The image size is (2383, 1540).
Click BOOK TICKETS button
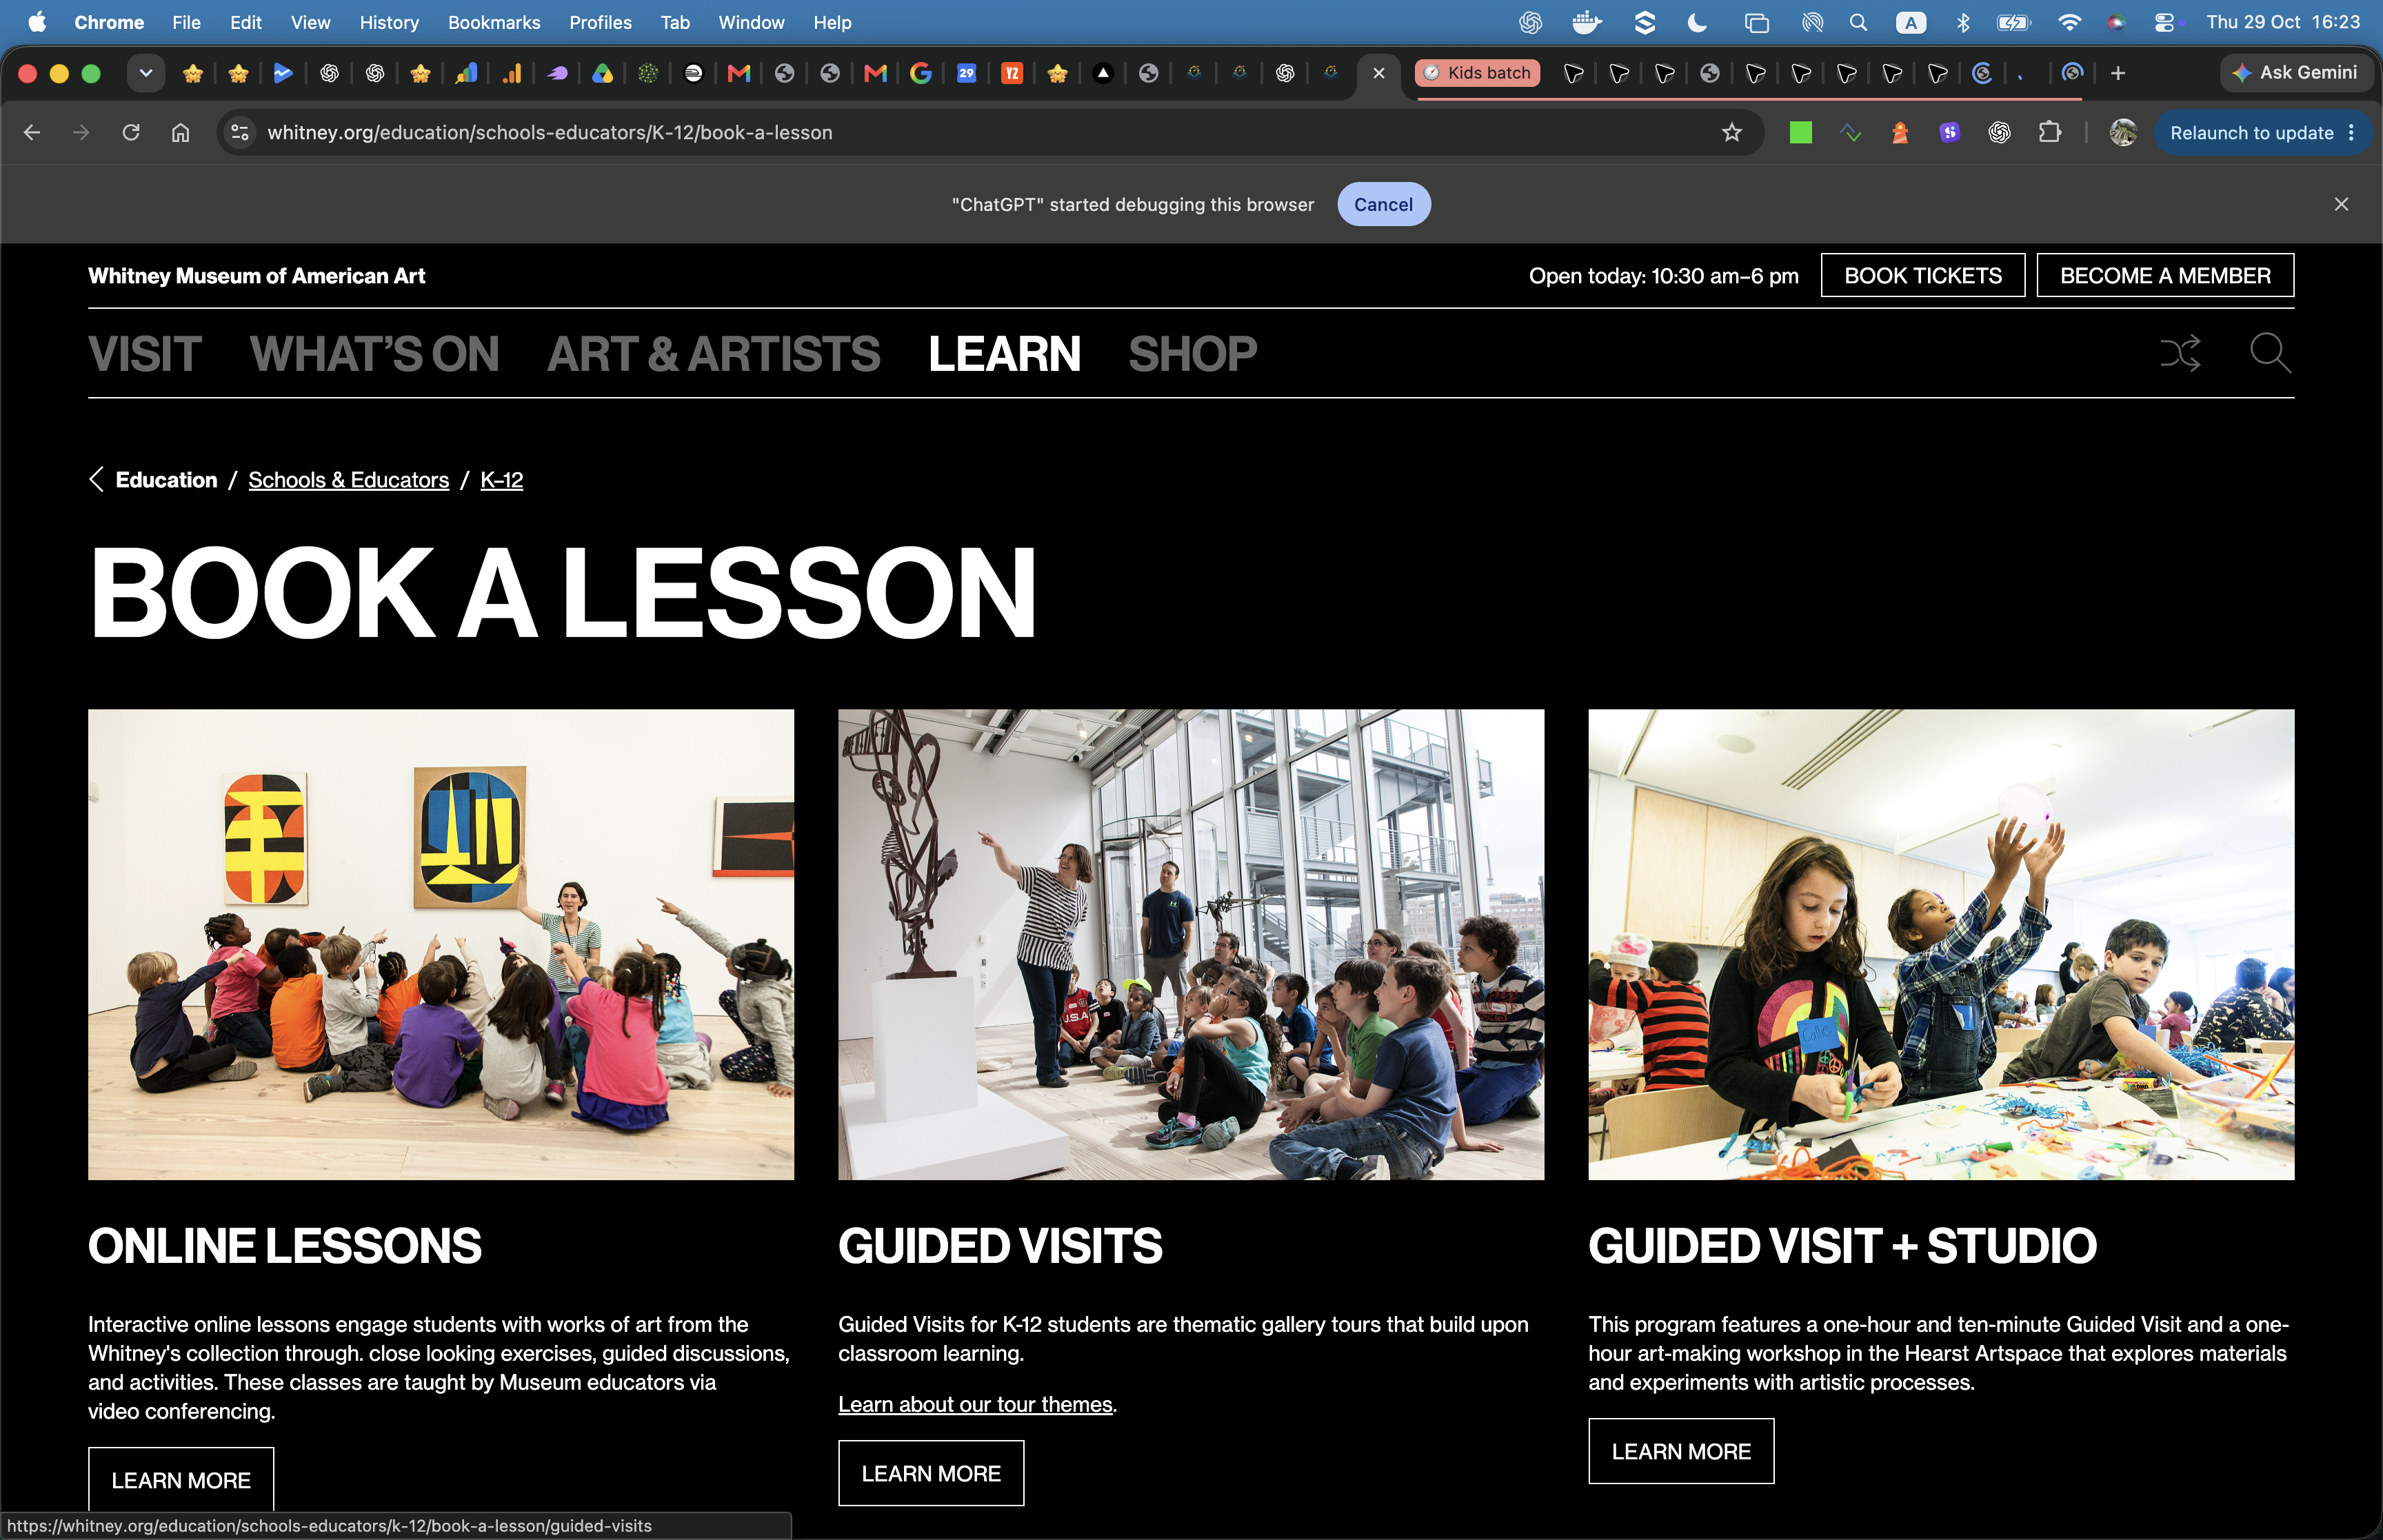(1922, 275)
